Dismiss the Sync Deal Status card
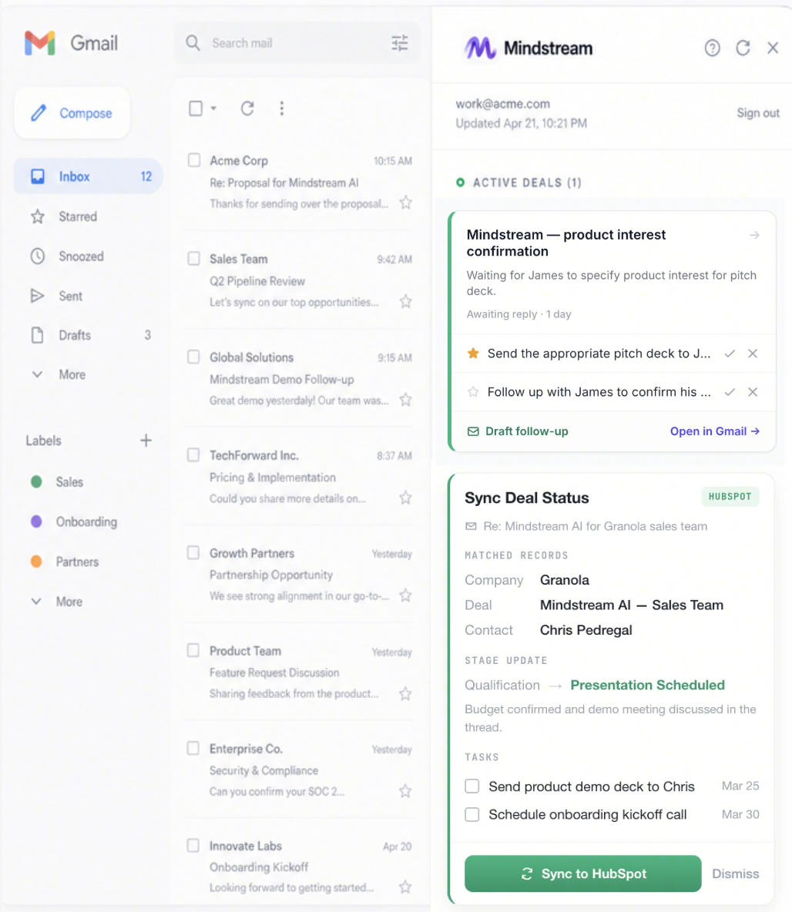 736,873
